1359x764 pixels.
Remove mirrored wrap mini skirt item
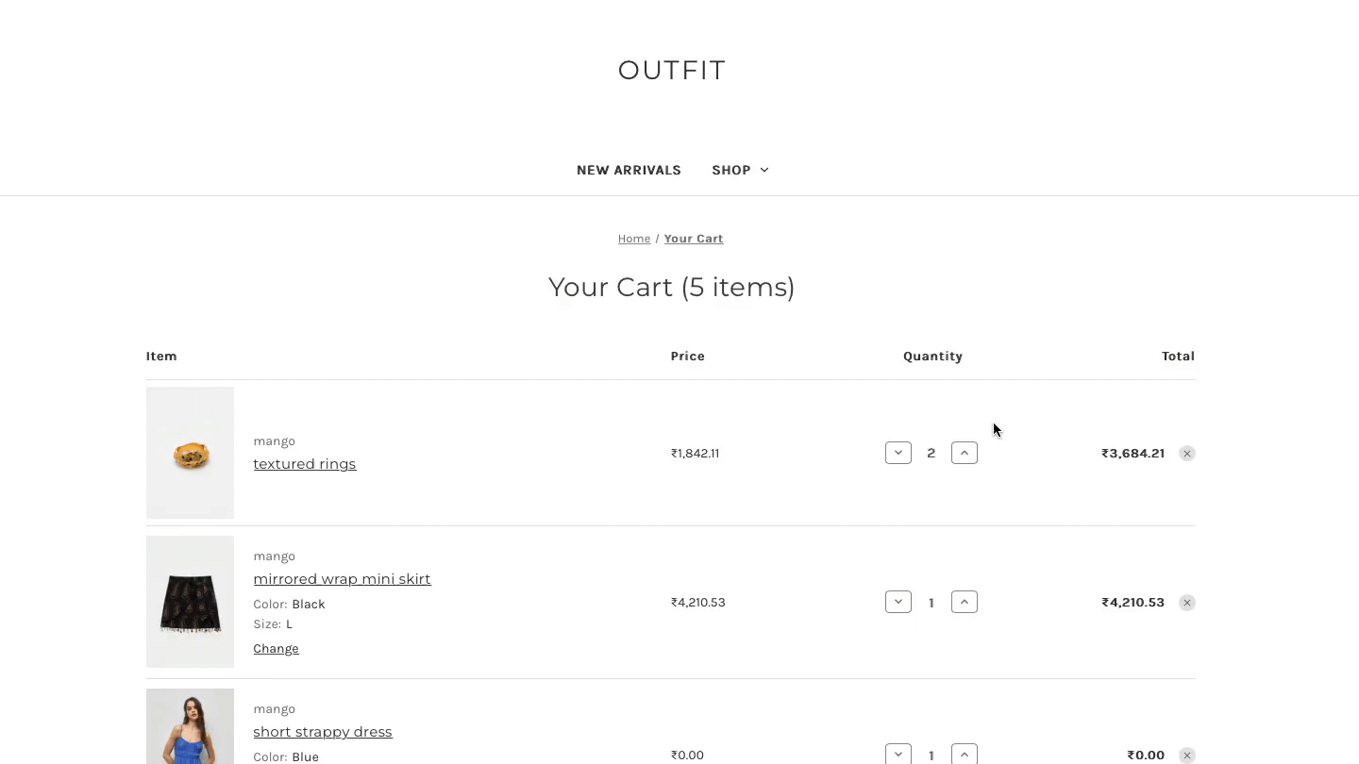pyautogui.click(x=1187, y=603)
